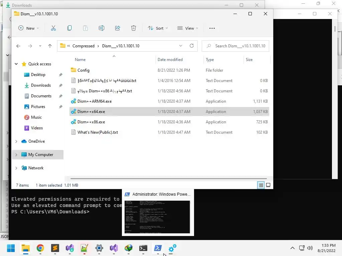Click the Paste clipboard icon
Viewport: 342px width, 256px height.
(x=85, y=28)
